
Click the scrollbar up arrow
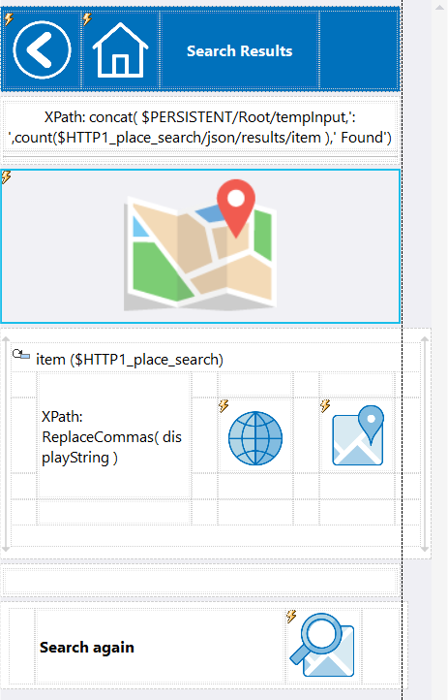tap(439, 6)
